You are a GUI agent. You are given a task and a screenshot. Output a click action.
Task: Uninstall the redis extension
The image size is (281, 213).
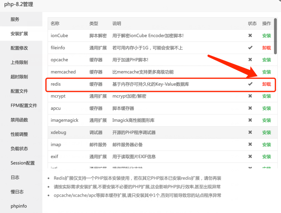[266, 84]
